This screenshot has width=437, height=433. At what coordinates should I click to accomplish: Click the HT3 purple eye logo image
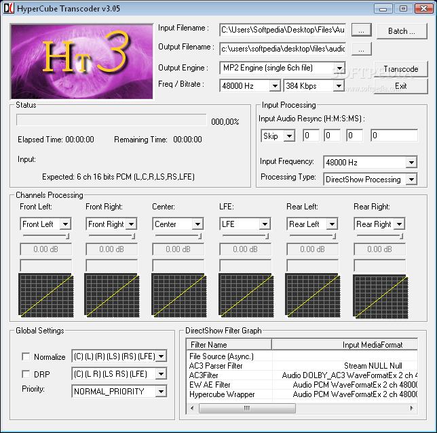pos(82,62)
